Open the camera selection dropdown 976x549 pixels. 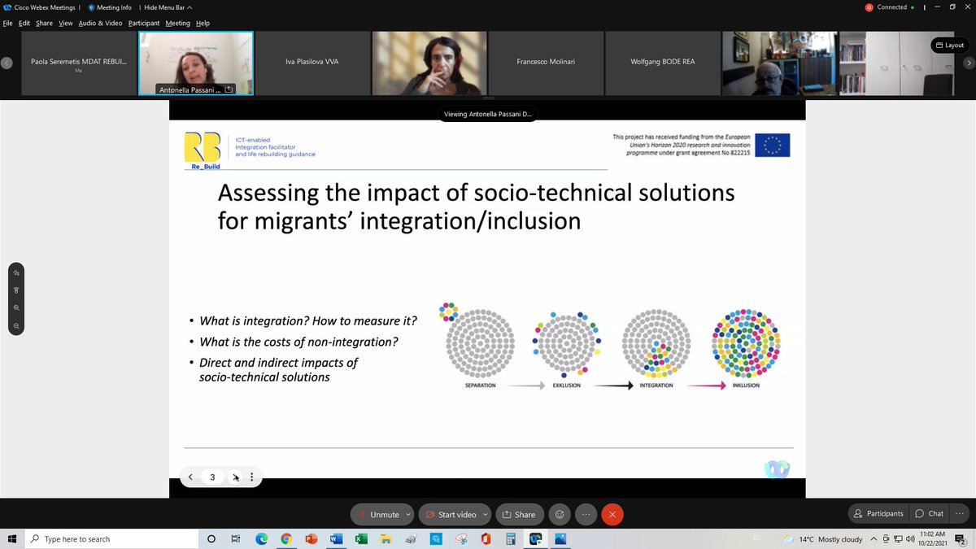tap(485, 514)
